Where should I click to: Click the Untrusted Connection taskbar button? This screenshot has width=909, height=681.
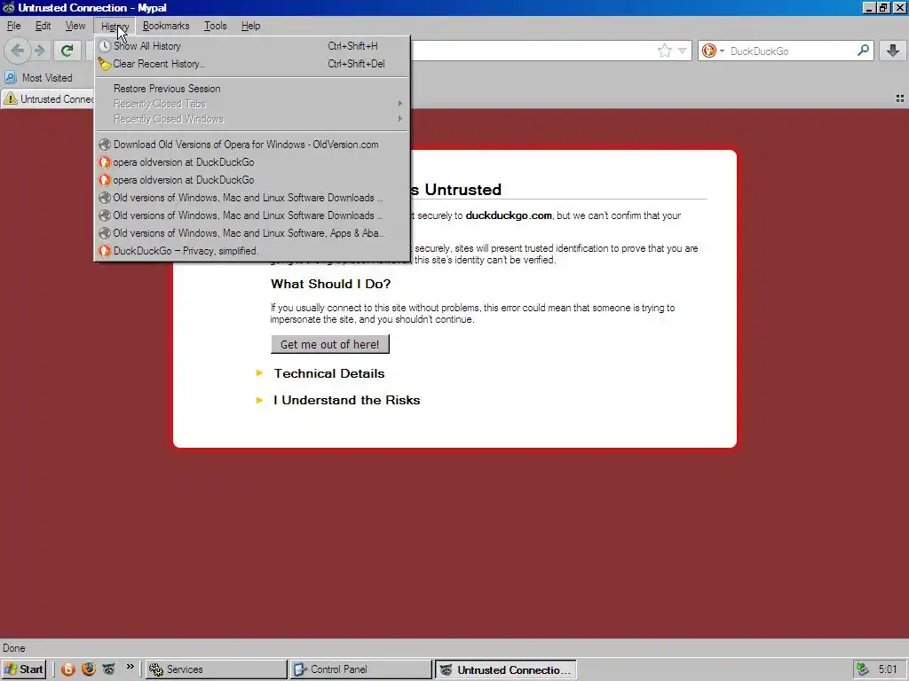pyautogui.click(x=505, y=669)
